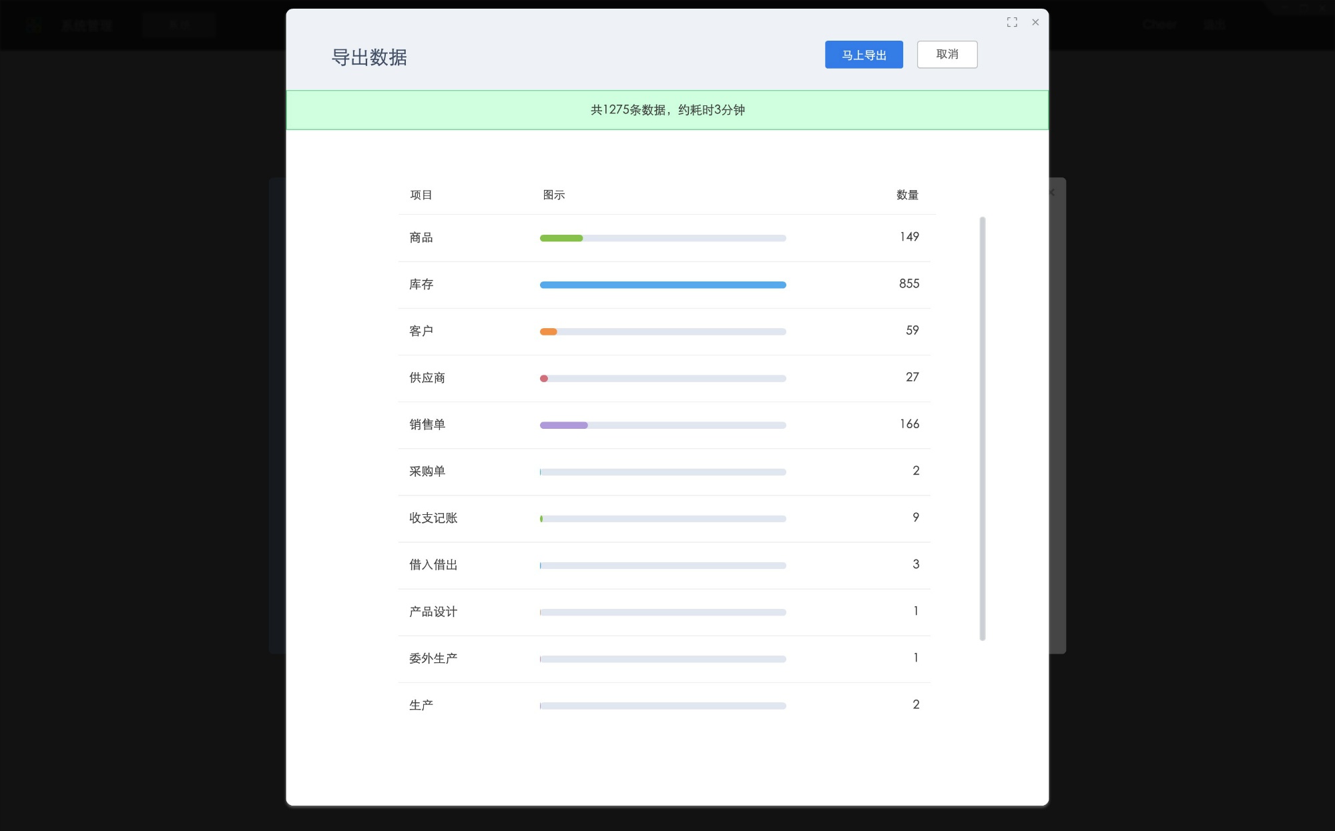Click the orange progress bar for 客户
Screen dimensions: 1335x831
549,331
